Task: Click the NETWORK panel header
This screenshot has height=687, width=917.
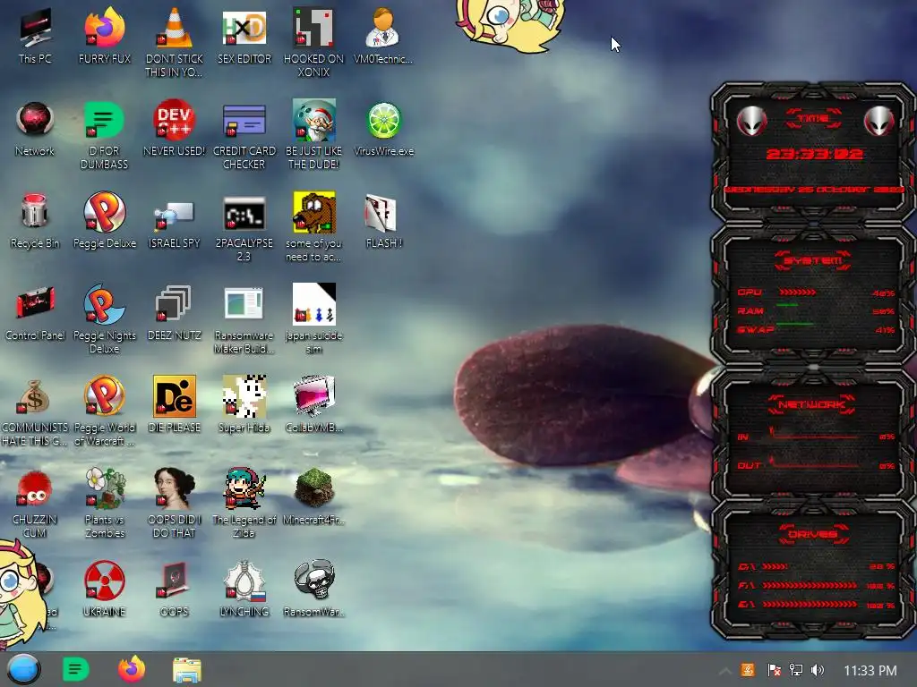Action: point(811,404)
